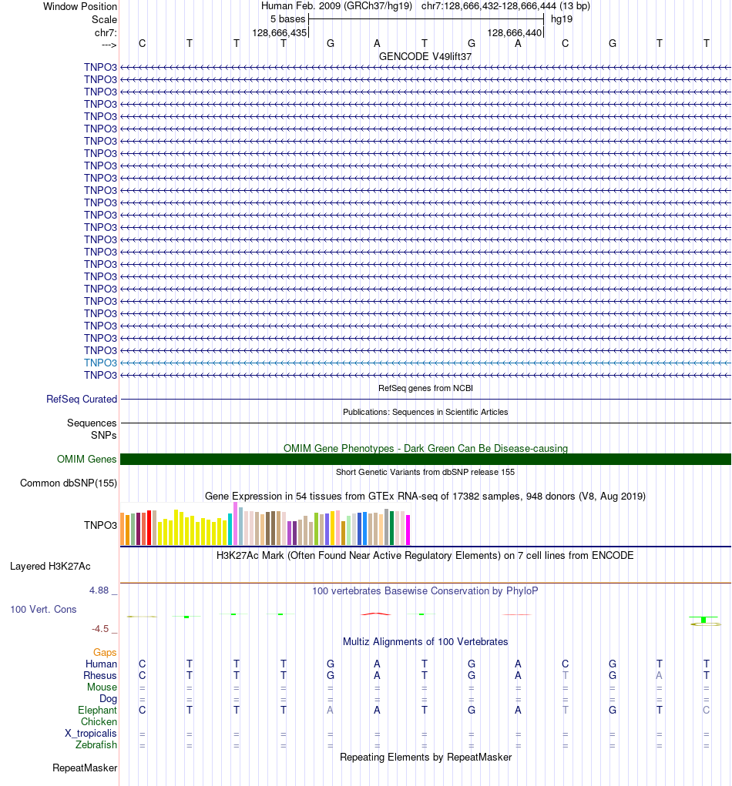Click the 128,666,440 coordinate marker
Viewport: 732px width, 786px height.
[514, 32]
